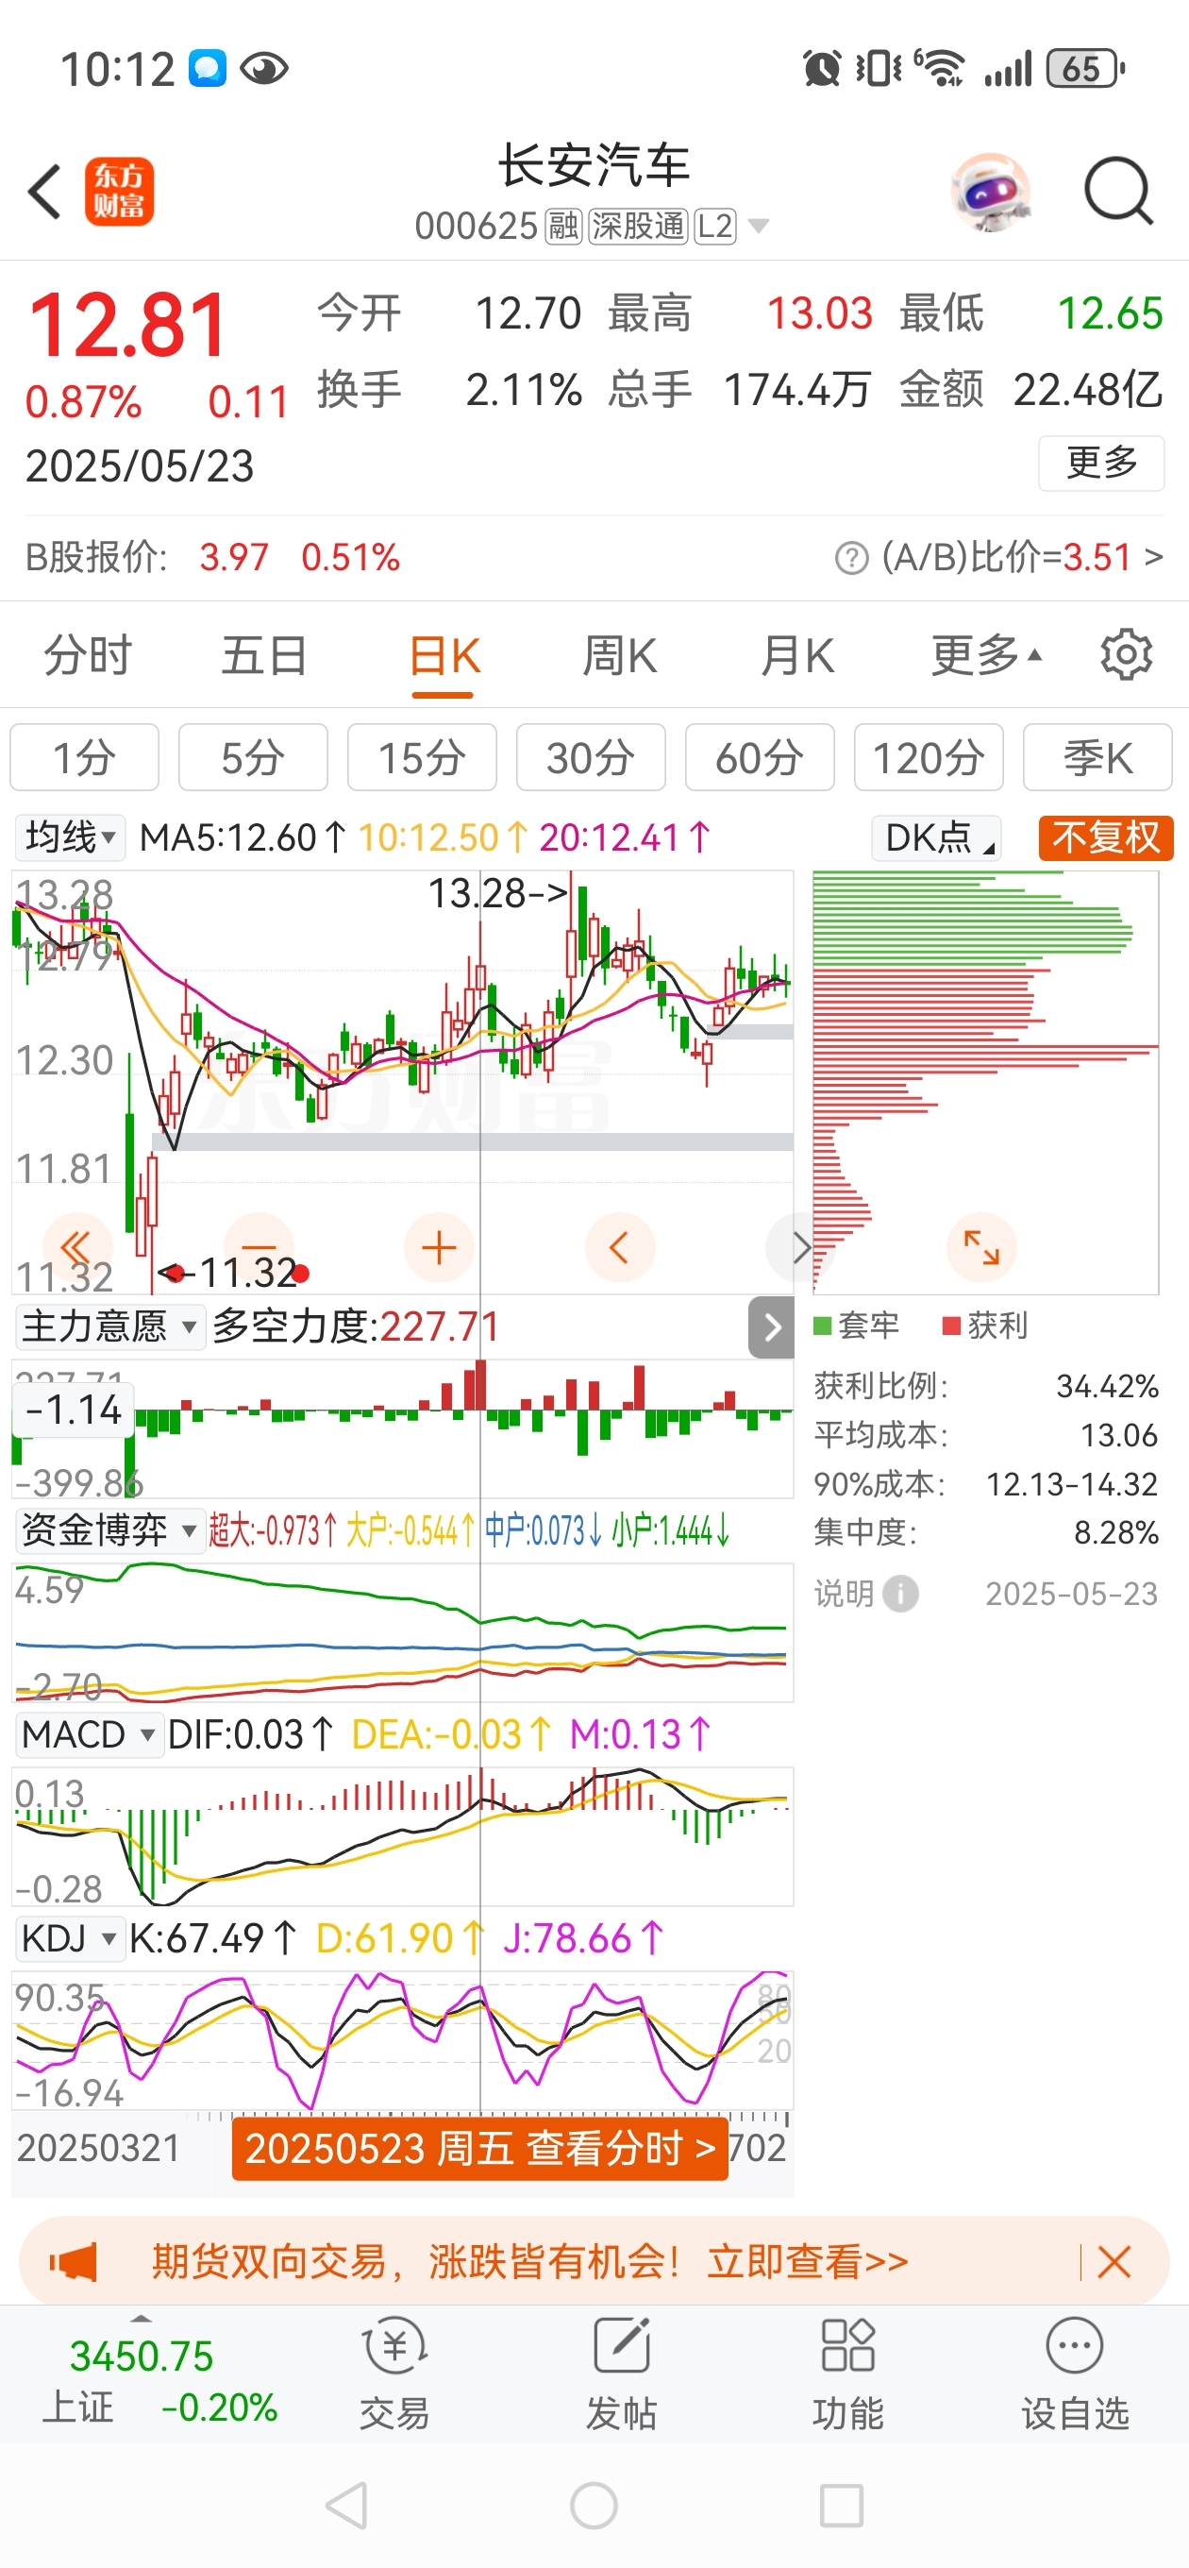Switch to the 分时 tab
The width and height of the screenshot is (1189, 2568).
[x=88, y=655]
